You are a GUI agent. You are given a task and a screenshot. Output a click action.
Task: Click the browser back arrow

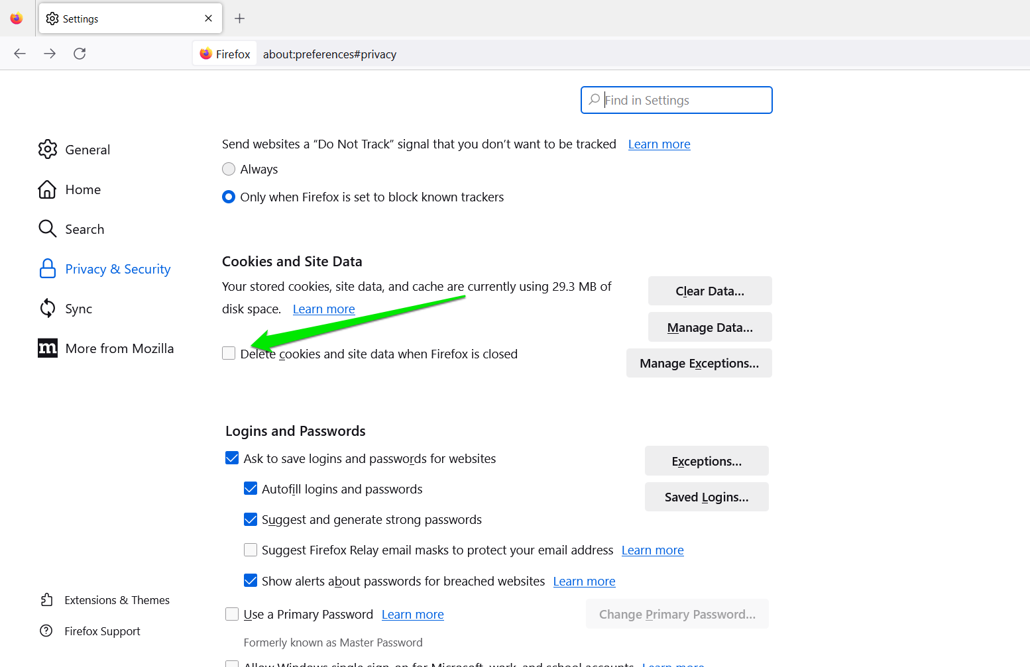tap(20, 54)
